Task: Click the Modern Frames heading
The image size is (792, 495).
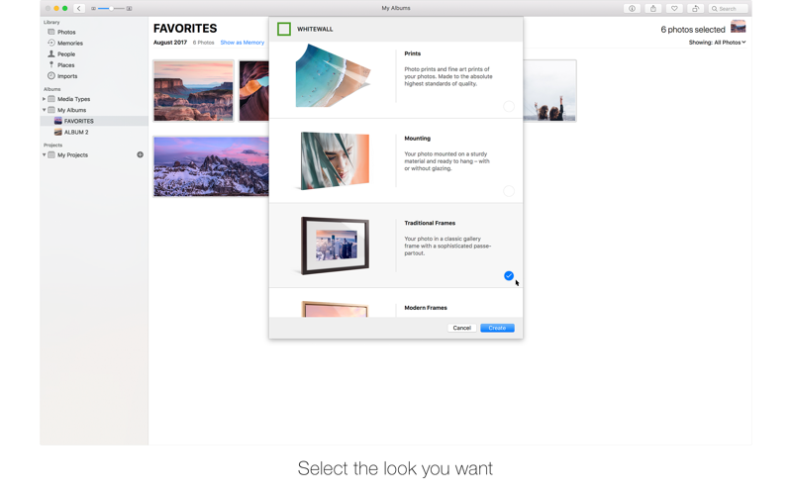Action: point(426,308)
